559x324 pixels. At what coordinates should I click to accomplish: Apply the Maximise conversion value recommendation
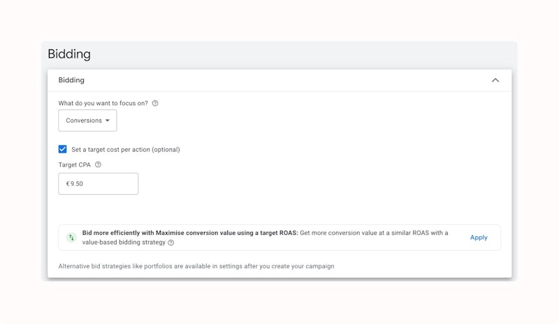point(479,238)
